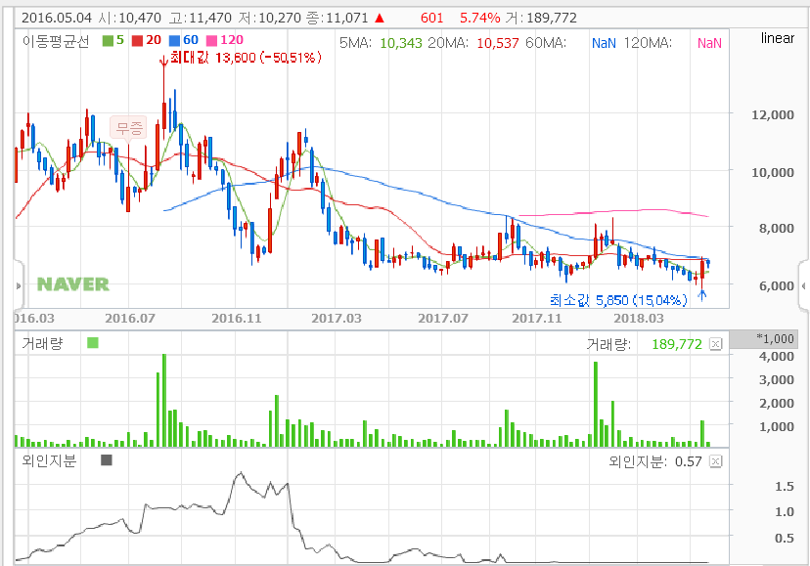Click the 이동평균선 label
The height and width of the screenshot is (566, 810).
pyautogui.click(x=55, y=40)
